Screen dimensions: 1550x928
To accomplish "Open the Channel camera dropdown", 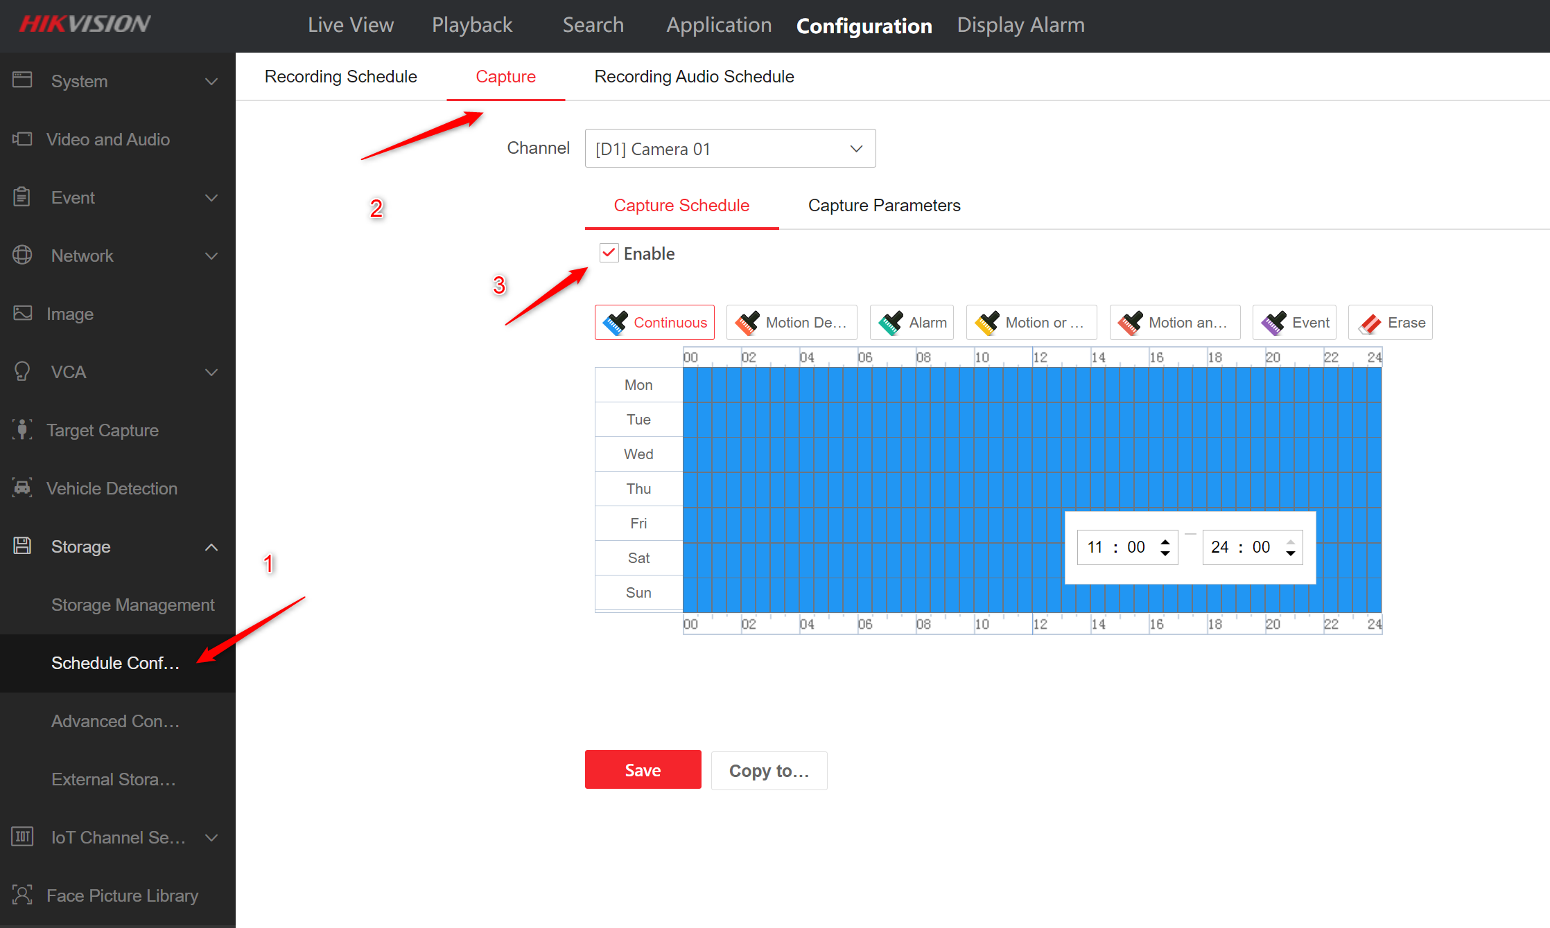I will [x=730, y=148].
